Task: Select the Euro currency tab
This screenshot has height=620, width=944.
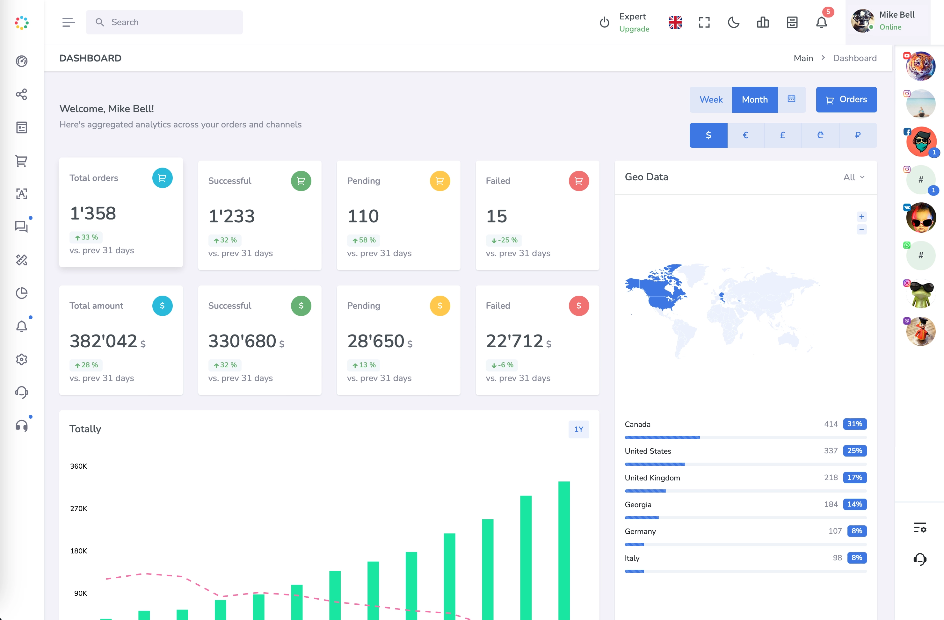Action: pyautogui.click(x=745, y=135)
